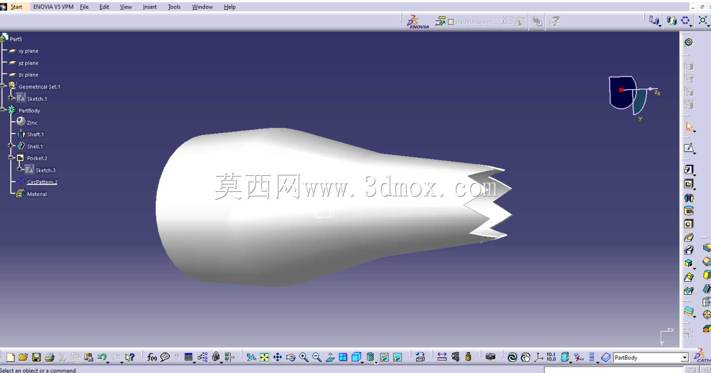Click the Undo icon
The height and width of the screenshot is (373, 711).
tap(101, 357)
